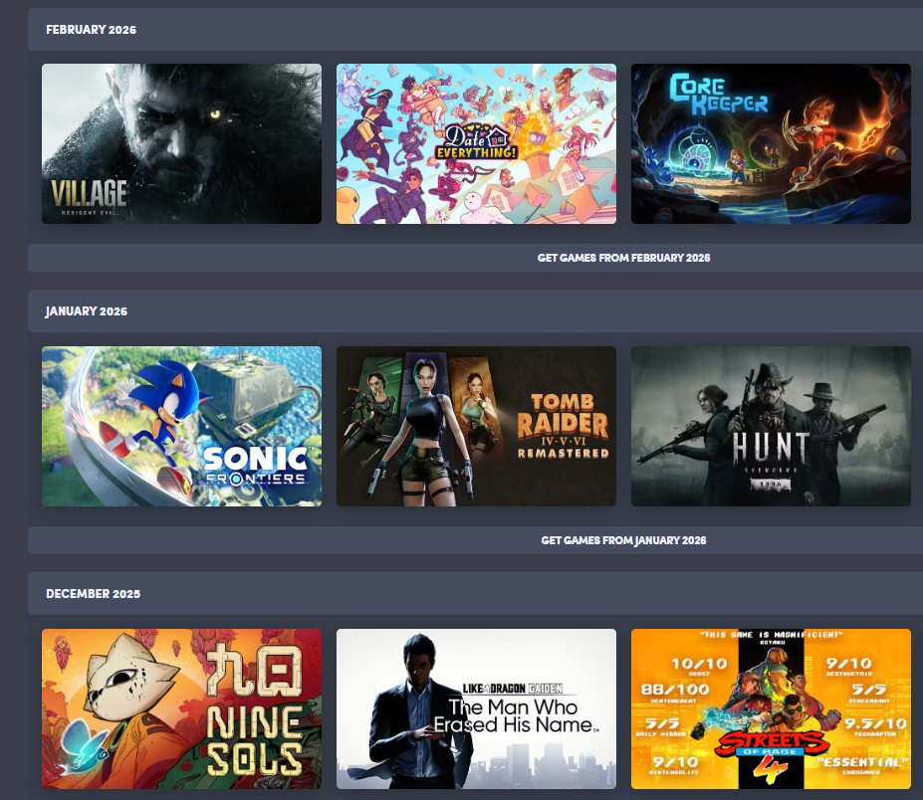Select the January 2026 section header
The image size is (923, 800).
[x=475, y=311]
